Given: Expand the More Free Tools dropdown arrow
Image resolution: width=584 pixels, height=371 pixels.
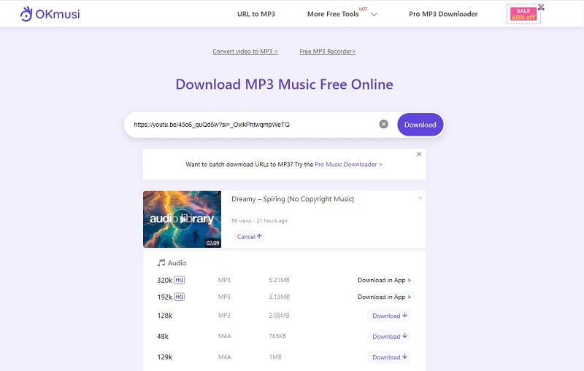Looking at the screenshot, I should 374,15.
